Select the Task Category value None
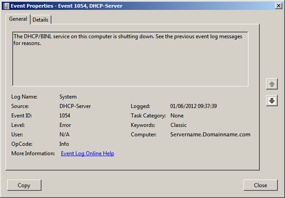285x198 pixels. coord(177,115)
